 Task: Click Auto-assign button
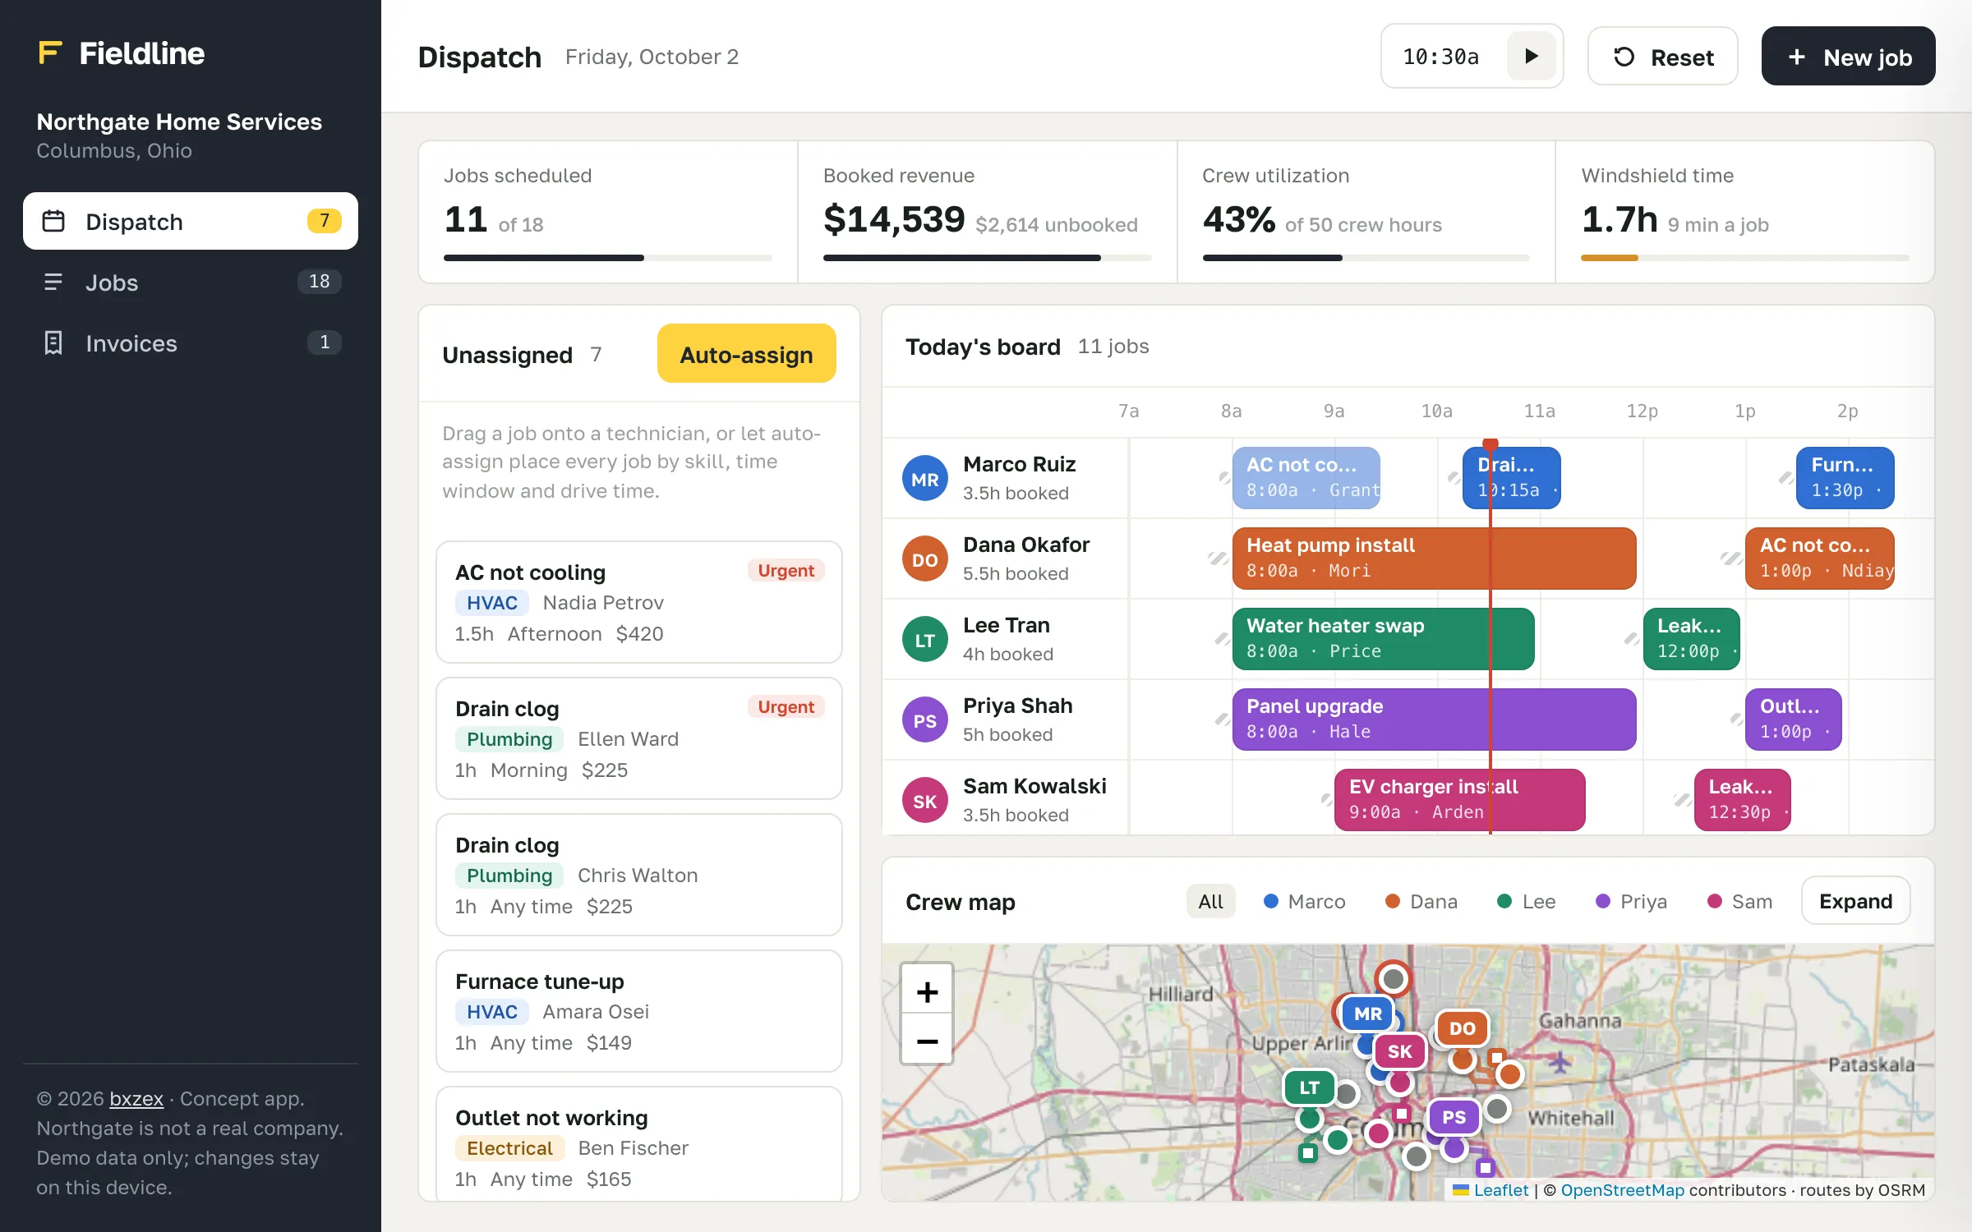coord(746,354)
